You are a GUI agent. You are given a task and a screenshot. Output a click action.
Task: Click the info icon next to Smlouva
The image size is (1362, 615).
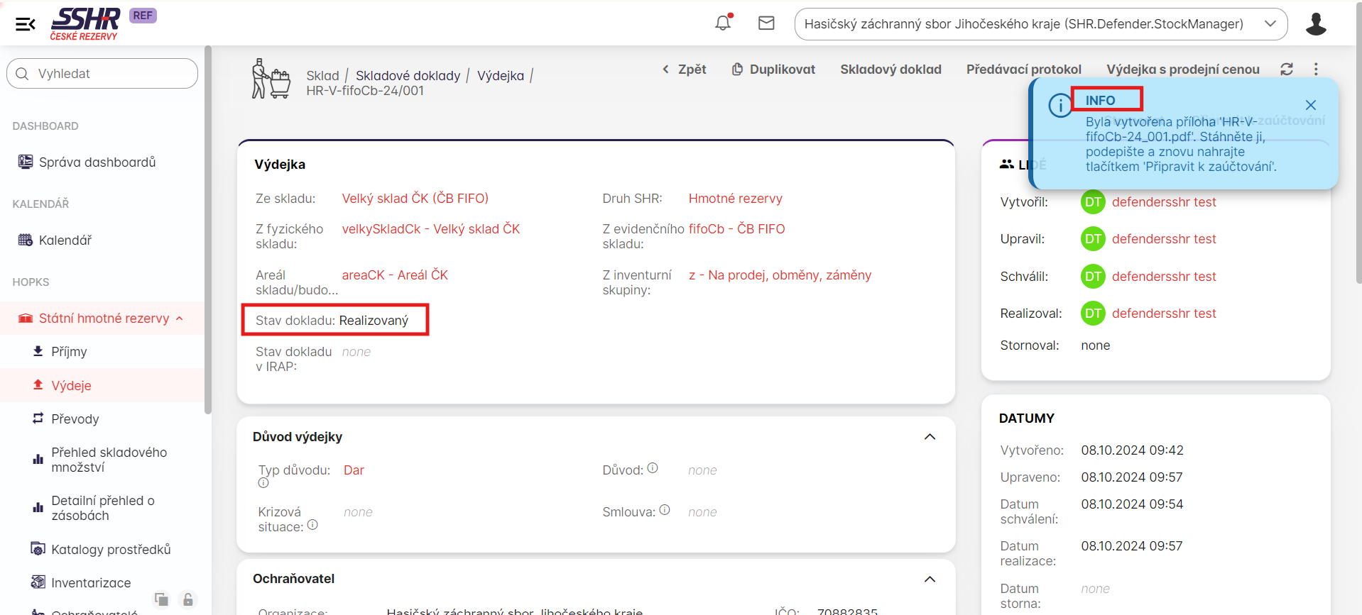(x=665, y=510)
